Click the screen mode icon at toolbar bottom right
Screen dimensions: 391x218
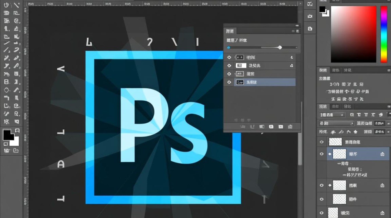click(x=16, y=150)
